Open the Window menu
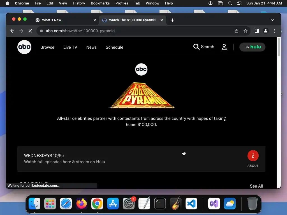This screenshot has height=215, width=287. pyautogui.click(x=152, y=3)
